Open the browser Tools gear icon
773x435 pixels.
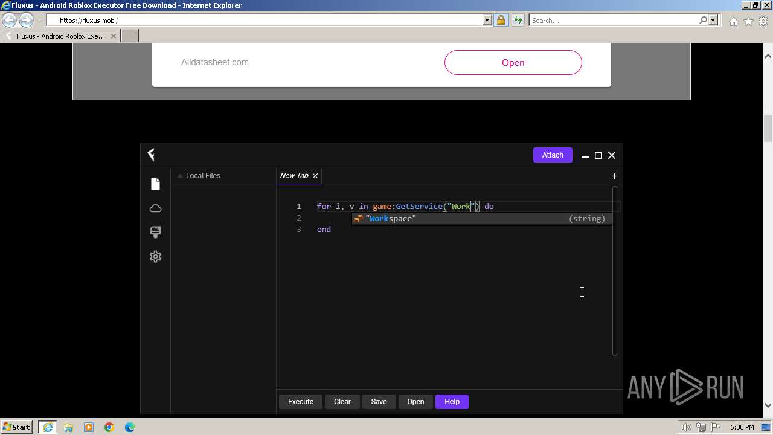[x=763, y=21]
